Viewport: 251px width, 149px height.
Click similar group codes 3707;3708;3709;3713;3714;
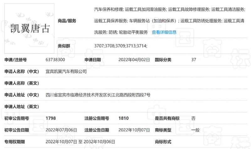point(121,46)
